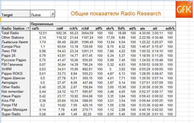
Task: Select the Люкс FM row label
Action: click(x=9, y=51)
